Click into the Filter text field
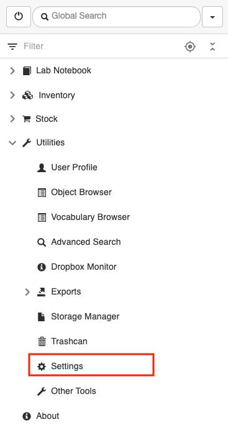 pos(101,47)
